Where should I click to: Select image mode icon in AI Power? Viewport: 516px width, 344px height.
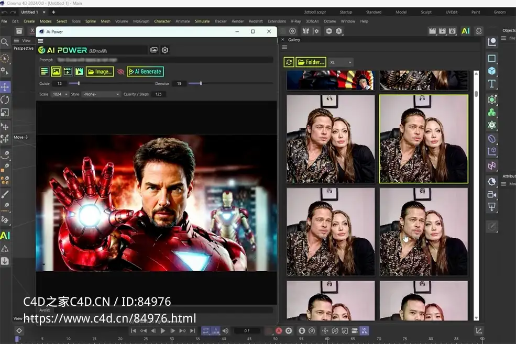pyautogui.click(x=56, y=71)
